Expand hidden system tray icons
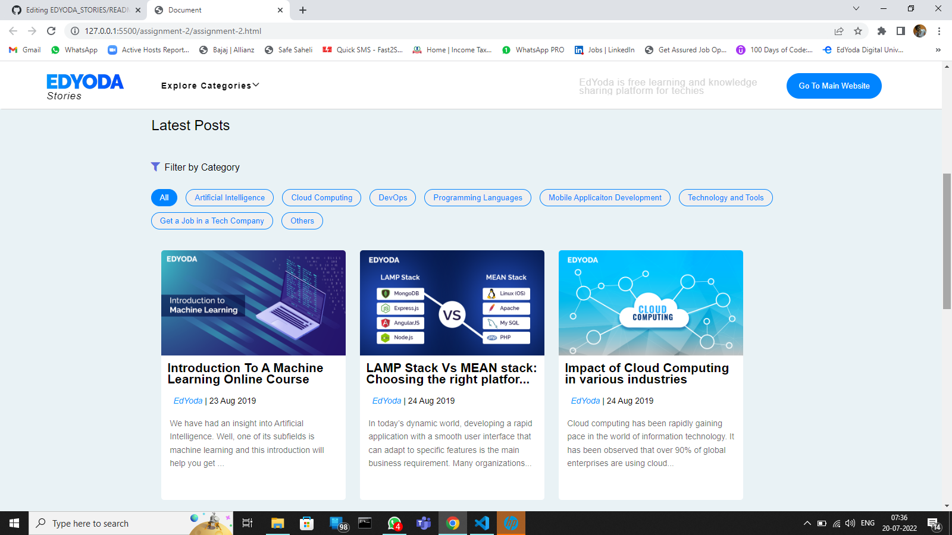 [x=807, y=523]
